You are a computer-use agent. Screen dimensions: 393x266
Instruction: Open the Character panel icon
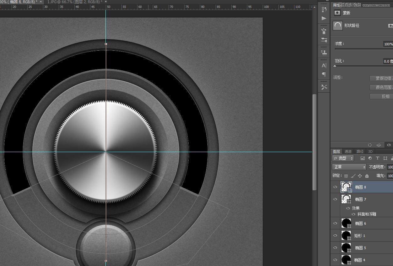click(324, 65)
